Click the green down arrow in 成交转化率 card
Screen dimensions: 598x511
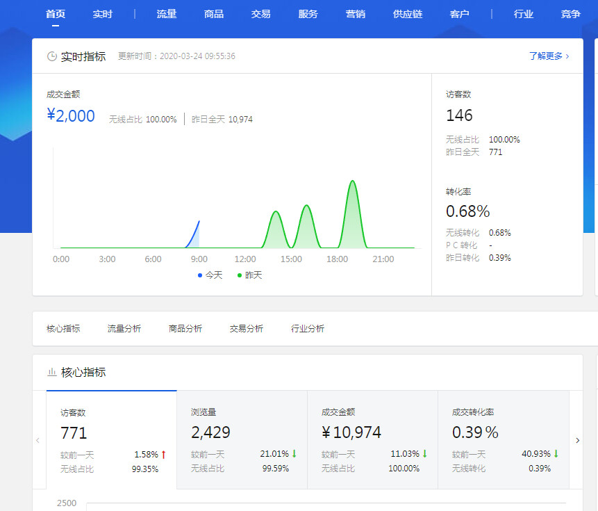point(556,454)
